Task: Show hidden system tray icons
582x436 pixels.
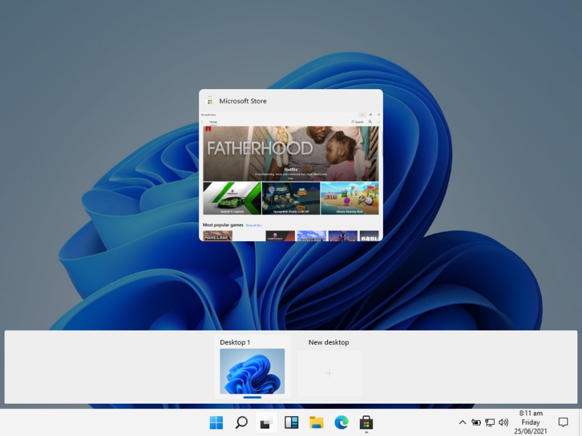Action: click(462, 422)
